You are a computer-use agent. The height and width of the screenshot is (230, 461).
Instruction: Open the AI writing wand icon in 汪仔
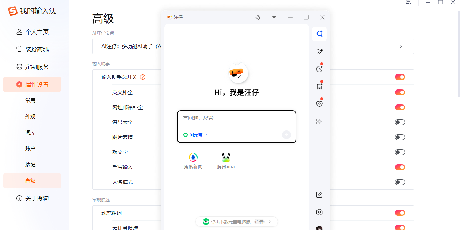click(x=319, y=51)
